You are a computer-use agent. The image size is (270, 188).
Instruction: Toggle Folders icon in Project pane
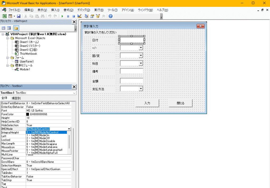[x=16, y=28]
